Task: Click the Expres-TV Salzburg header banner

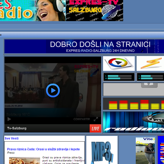Action: pos(94,11)
